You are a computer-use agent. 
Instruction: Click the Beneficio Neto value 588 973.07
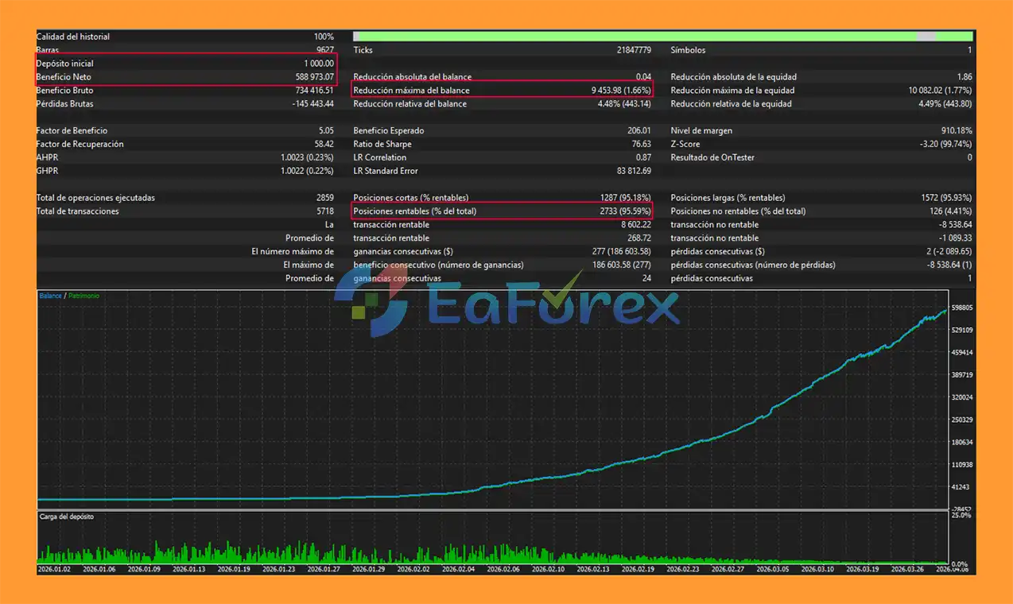point(314,77)
